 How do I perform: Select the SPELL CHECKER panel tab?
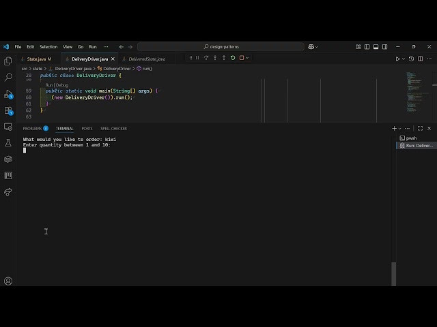(x=114, y=129)
